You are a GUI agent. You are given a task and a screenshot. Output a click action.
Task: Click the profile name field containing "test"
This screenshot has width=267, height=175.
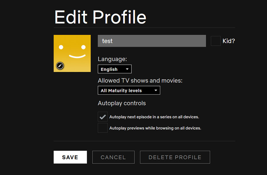[x=152, y=41]
